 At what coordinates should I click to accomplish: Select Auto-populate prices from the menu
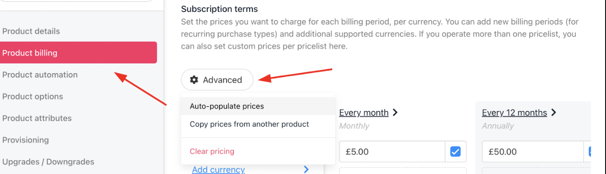coord(227,106)
